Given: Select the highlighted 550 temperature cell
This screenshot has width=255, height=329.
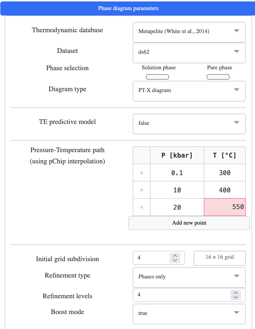Looking at the screenshot, I should tap(225, 207).
